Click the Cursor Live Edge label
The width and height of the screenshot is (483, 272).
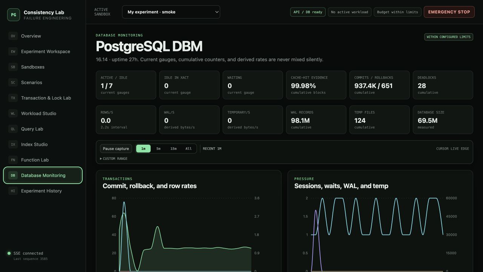click(x=452, y=148)
